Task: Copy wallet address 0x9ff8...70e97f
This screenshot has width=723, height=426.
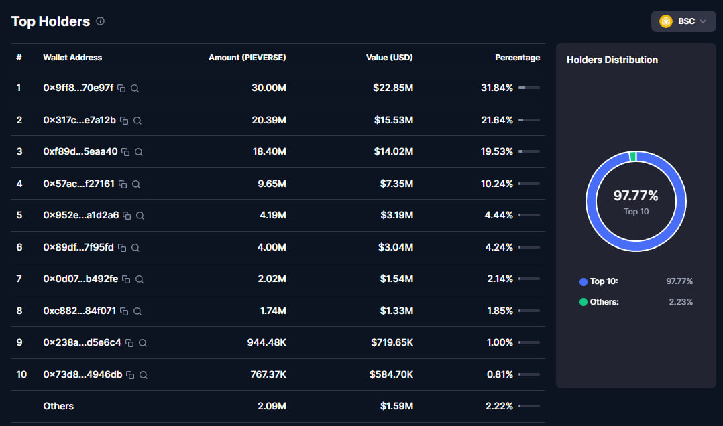Action: [121, 88]
